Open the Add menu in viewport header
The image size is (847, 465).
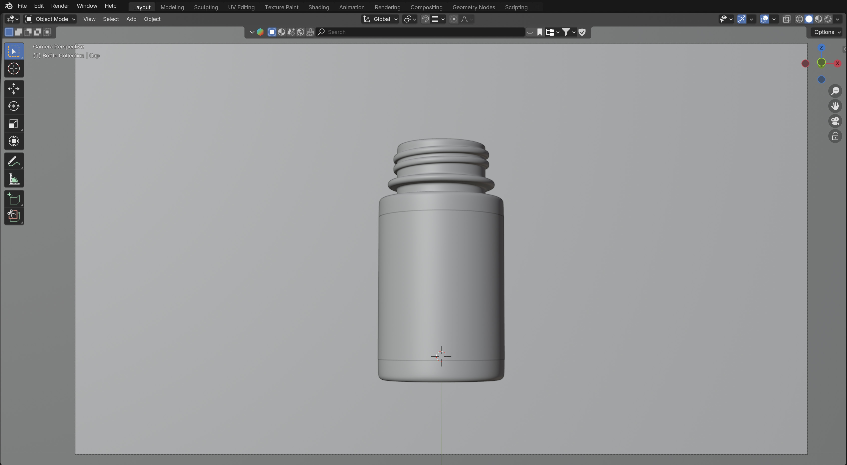tap(131, 19)
